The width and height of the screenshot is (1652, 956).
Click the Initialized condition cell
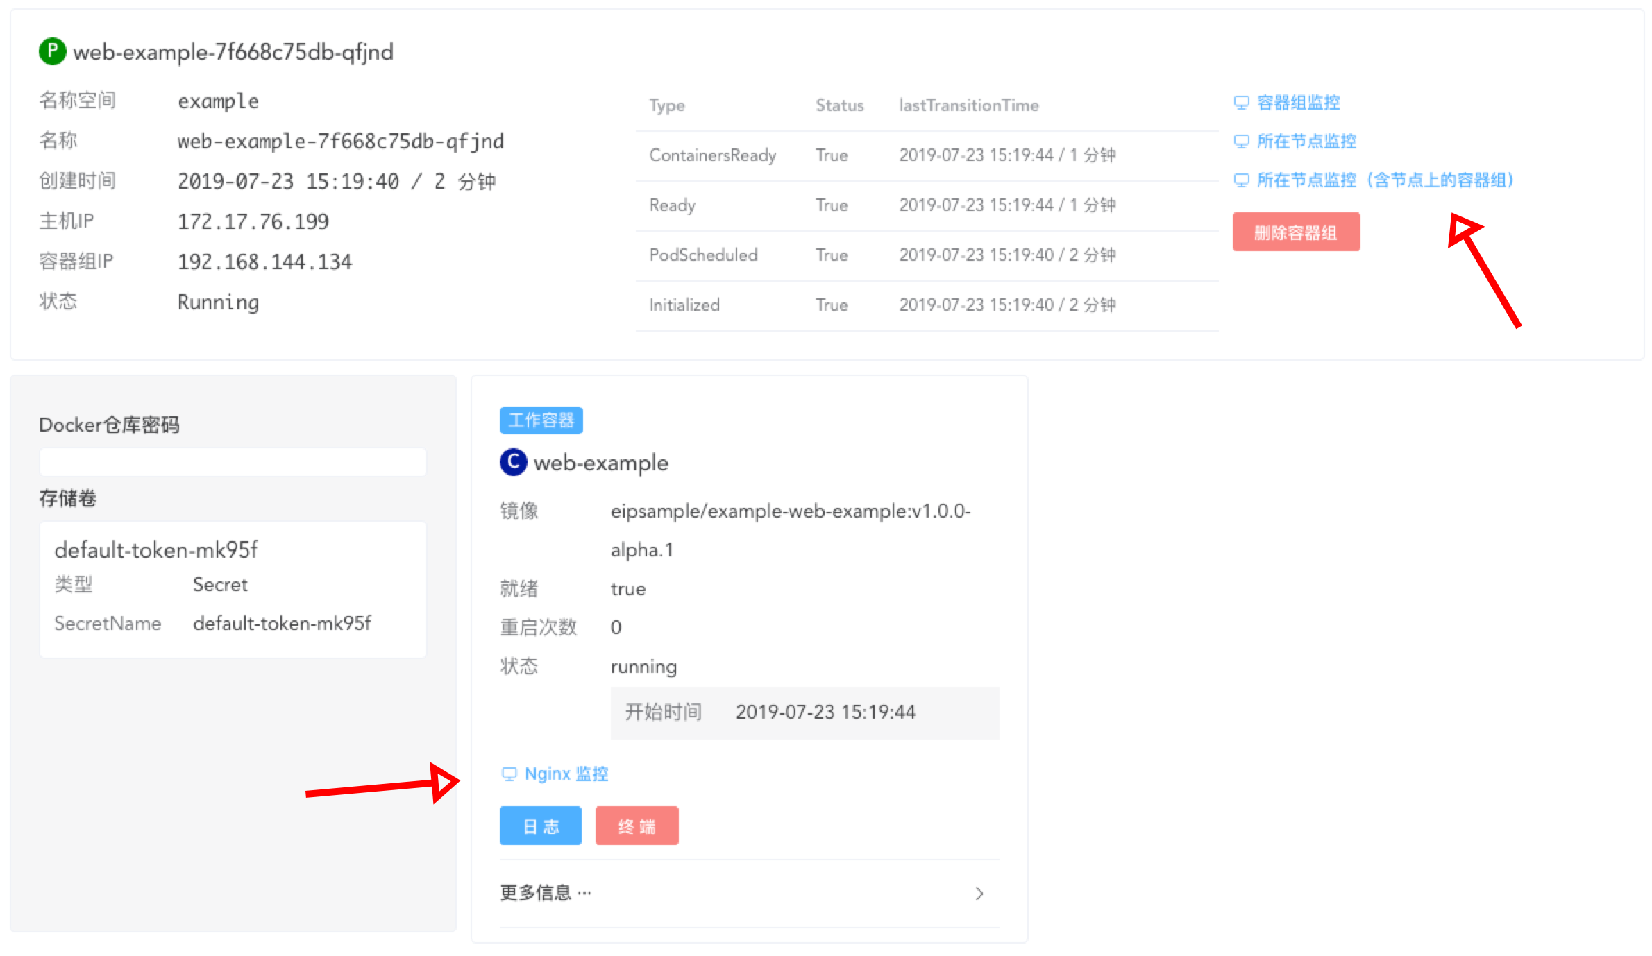click(684, 305)
